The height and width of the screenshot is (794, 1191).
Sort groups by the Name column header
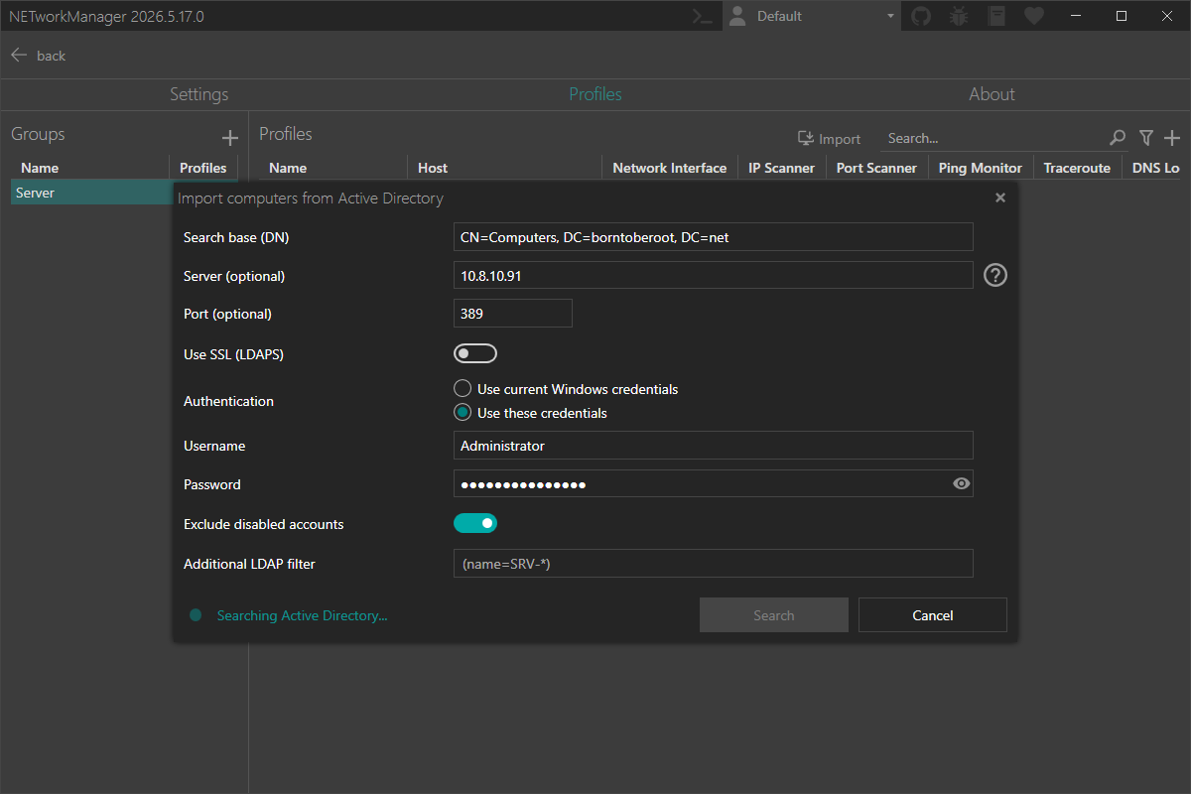[89, 168]
